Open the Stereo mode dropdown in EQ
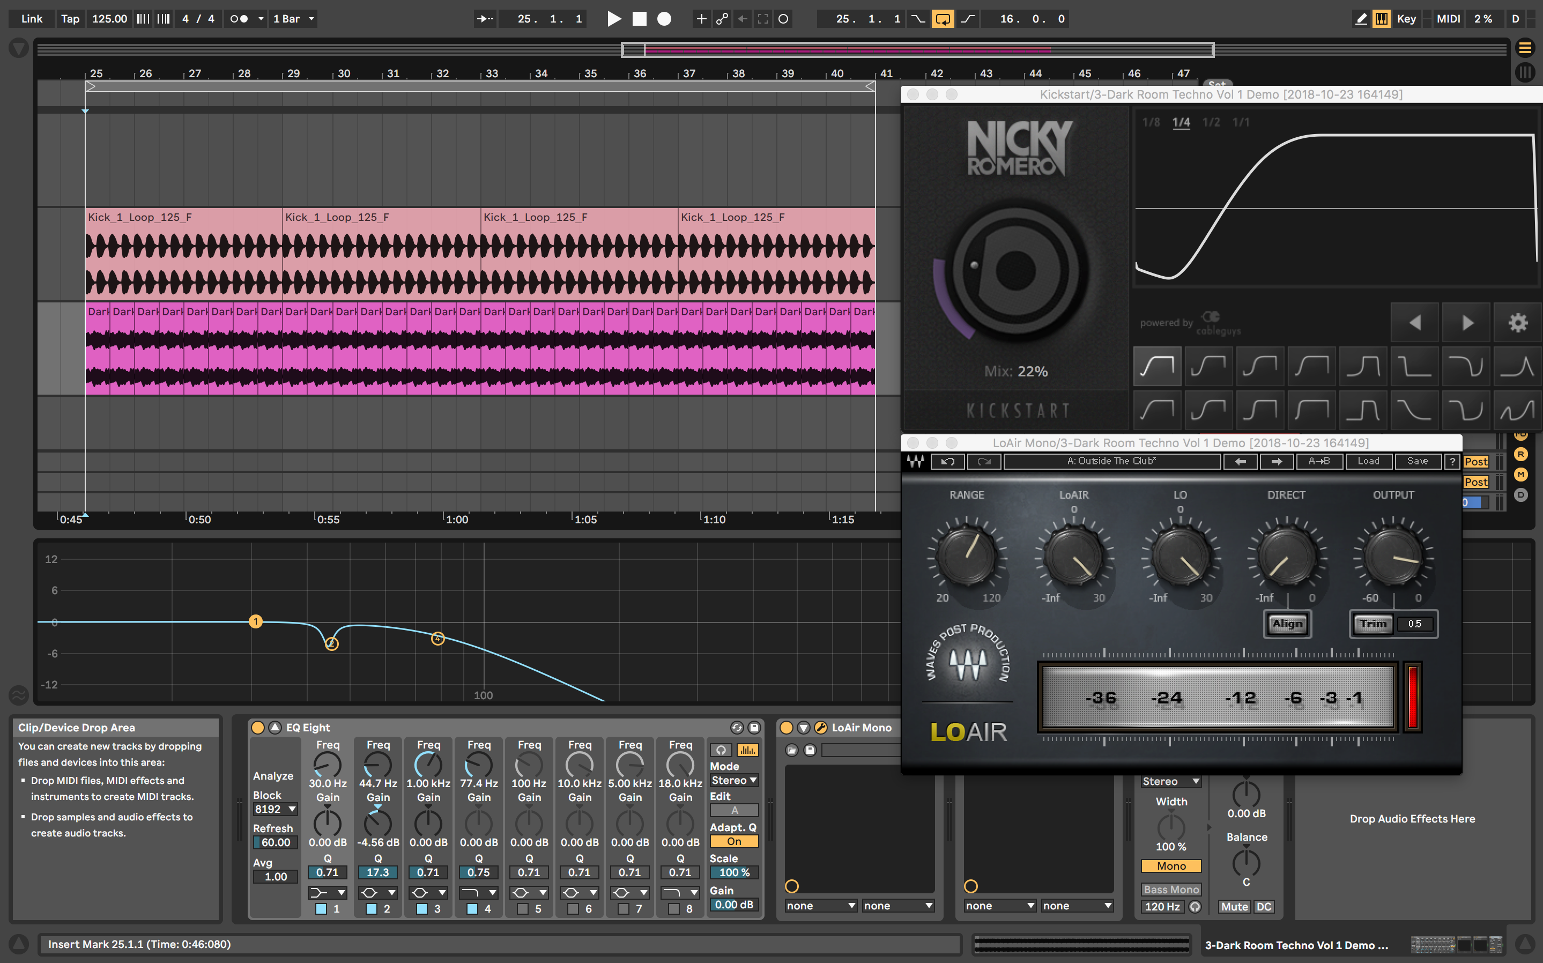The width and height of the screenshot is (1543, 963). click(x=733, y=780)
